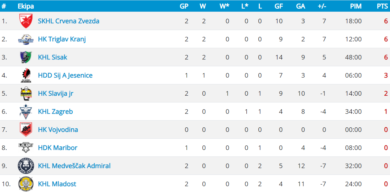Image resolution: width=390 pixels, height=192 pixels.
Task: Click the PIM column header
Action: [x=356, y=6]
